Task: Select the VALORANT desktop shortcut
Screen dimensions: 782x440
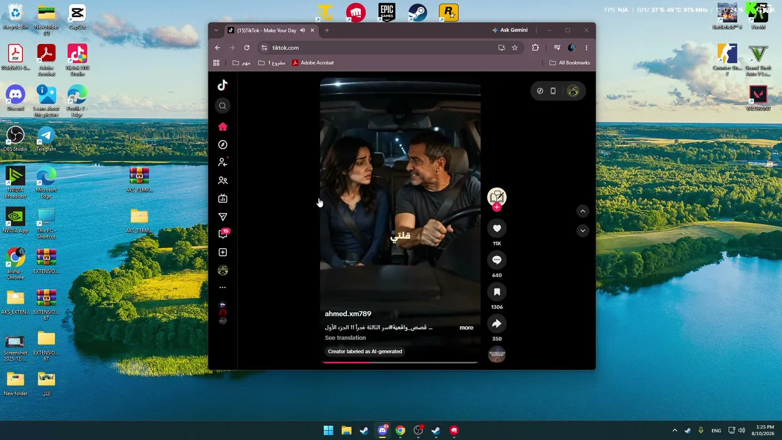Action: click(x=758, y=98)
